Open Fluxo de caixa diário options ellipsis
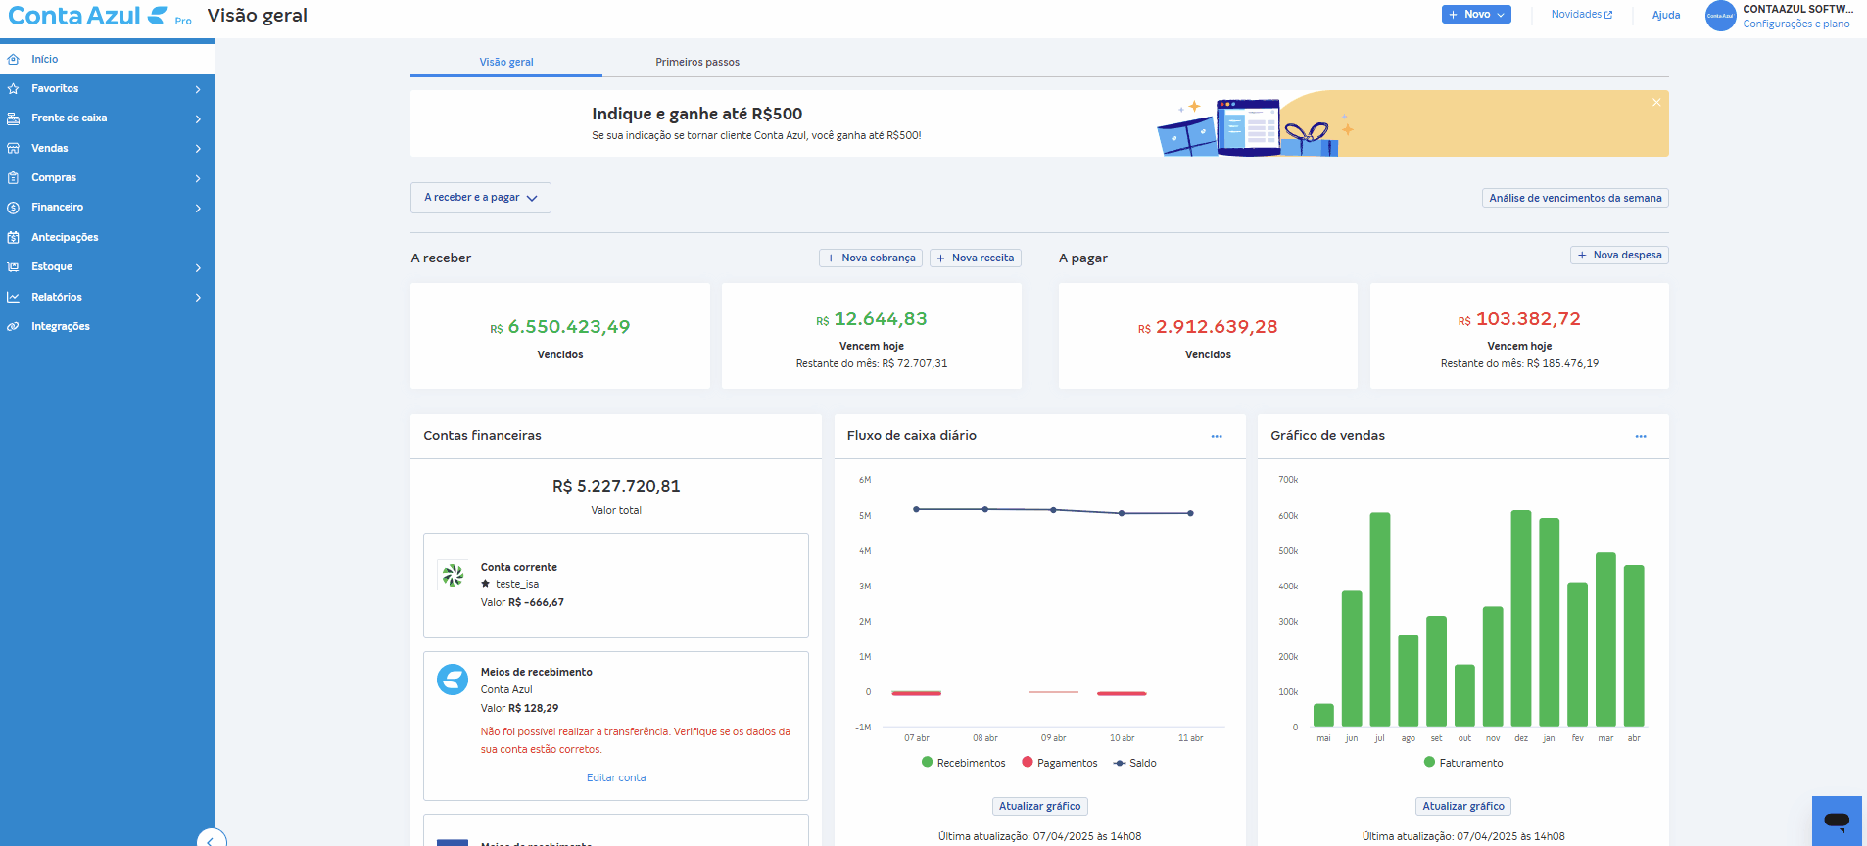The height and width of the screenshot is (846, 1867). click(1217, 436)
